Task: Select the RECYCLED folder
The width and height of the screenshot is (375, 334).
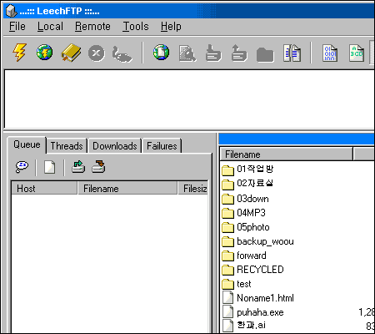Action: [252, 270]
